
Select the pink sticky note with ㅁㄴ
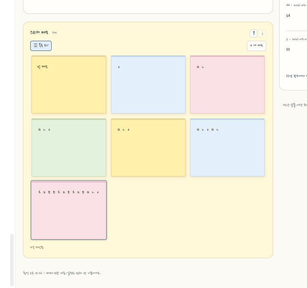227,84
